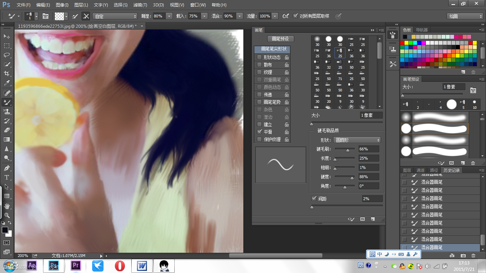Image resolution: width=486 pixels, height=273 pixels.
Task: Select the Clone Stamp tool
Action: pos(7,112)
